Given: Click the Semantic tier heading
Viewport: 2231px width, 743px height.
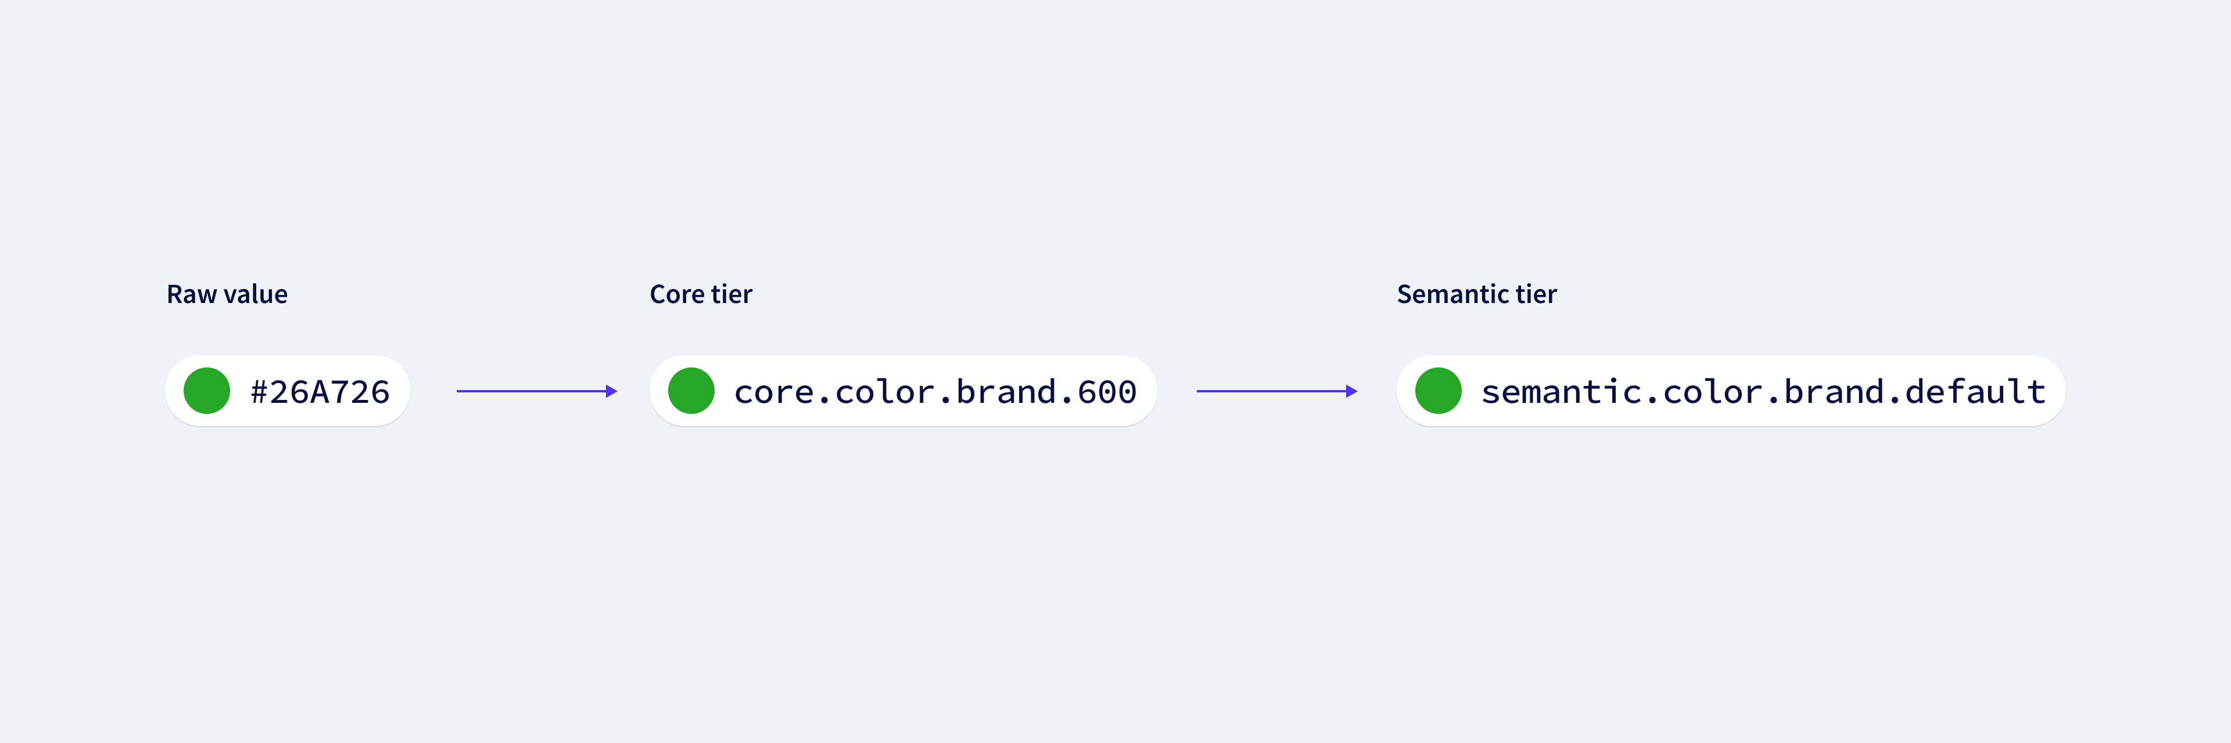Looking at the screenshot, I should pyautogui.click(x=1477, y=294).
